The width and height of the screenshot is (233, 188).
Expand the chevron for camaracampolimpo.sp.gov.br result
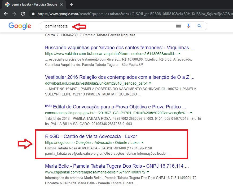click(x=191, y=113)
